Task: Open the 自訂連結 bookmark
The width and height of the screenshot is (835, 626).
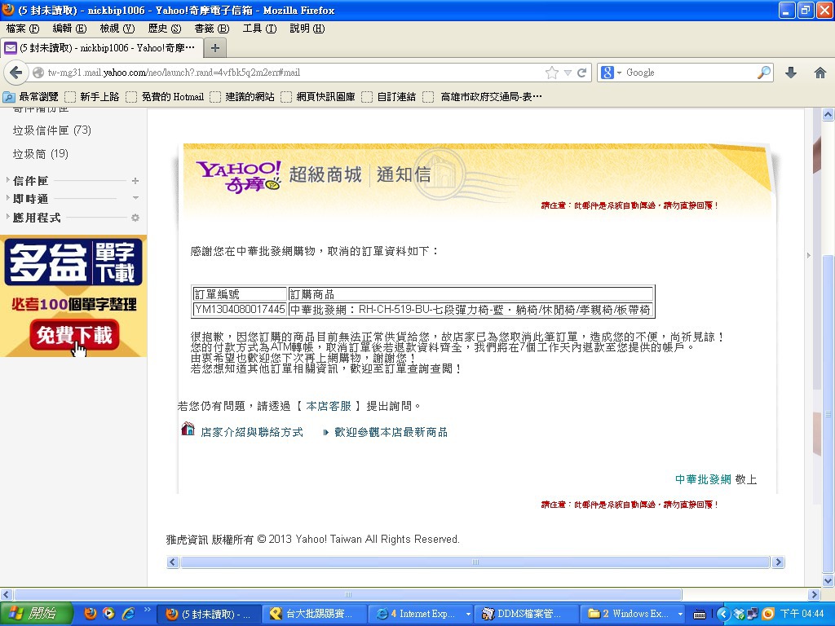Action: [389, 97]
